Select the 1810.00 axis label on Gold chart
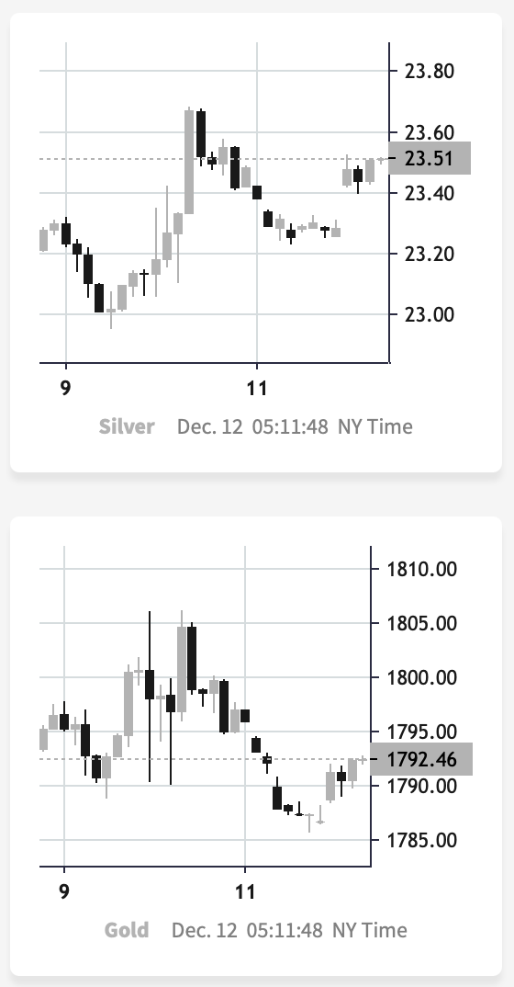Screen dimensions: 514x987 click(x=421, y=569)
